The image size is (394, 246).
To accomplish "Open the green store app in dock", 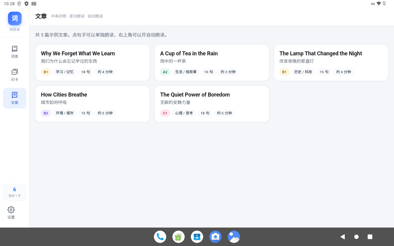I will [179, 237].
